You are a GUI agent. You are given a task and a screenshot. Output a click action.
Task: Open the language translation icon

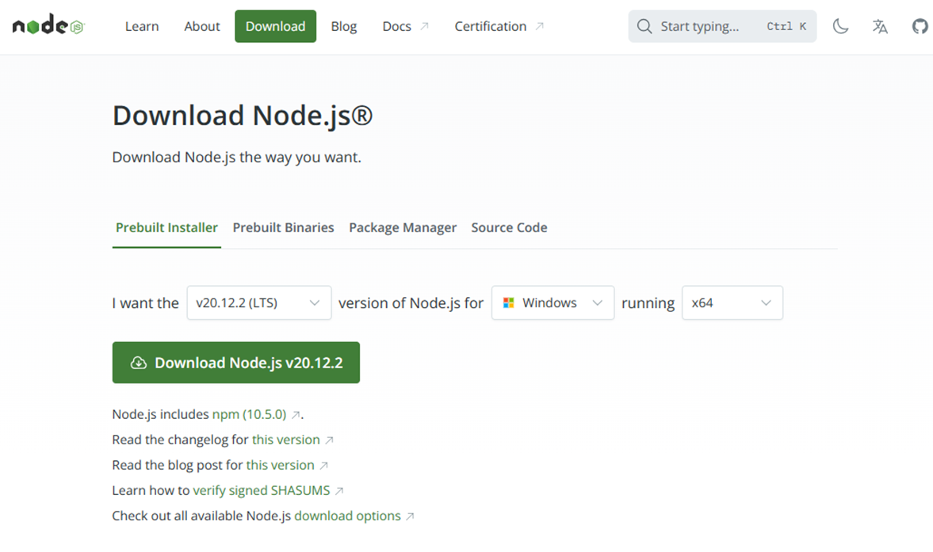(x=880, y=26)
